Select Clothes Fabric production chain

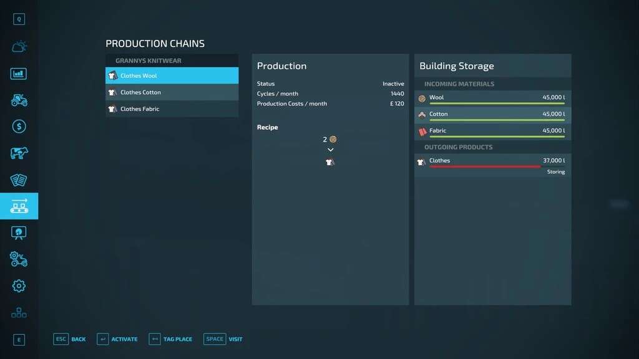coord(172,109)
